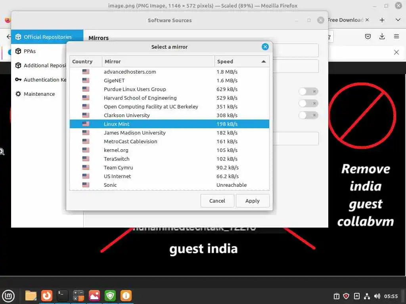The width and height of the screenshot is (406, 304).
Task: Select the kernel.org mirror
Action: pyautogui.click(x=169, y=150)
